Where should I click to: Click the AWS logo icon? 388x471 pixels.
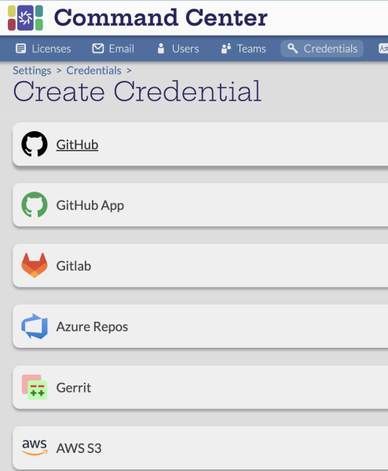coord(35,447)
